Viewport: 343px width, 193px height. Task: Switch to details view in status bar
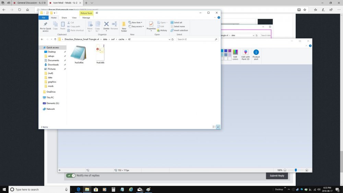click(x=214, y=127)
